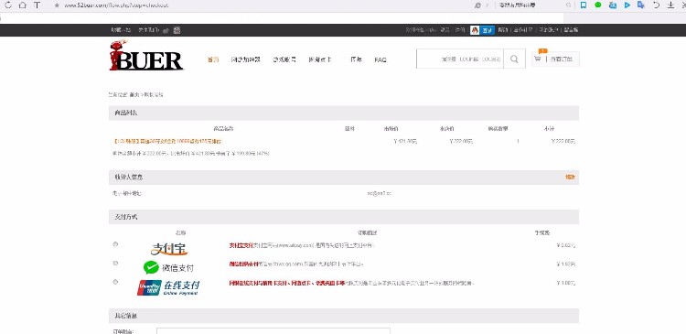Open the blue translate extension icon
Screen dimensions: 686x334
click(x=613, y=5)
